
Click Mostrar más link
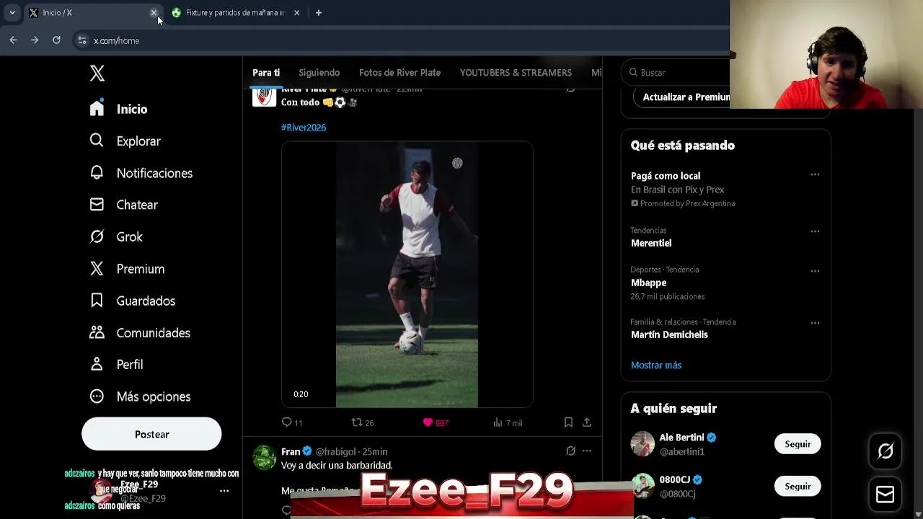(x=656, y=365)
